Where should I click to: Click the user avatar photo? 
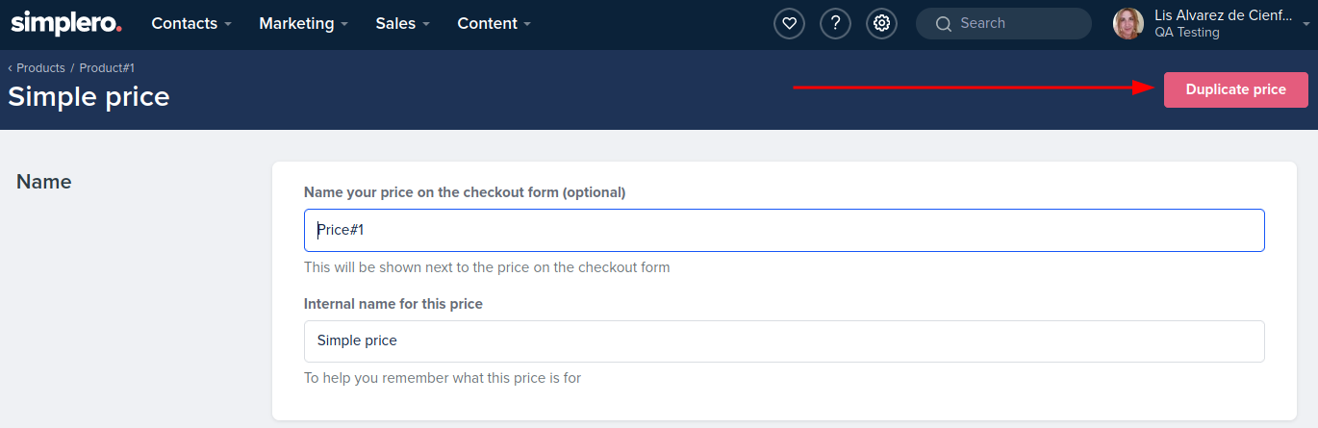(1128, 24)
